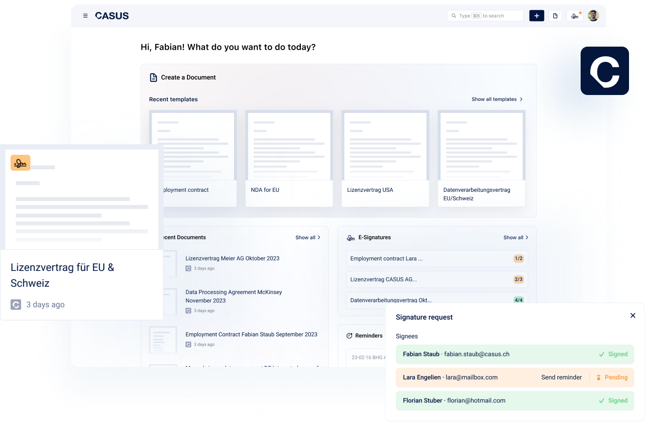The height and width of the screenshot is (424, 651).
Task: Click the CASUS logo in the header
Action: [x=112, y=15]
